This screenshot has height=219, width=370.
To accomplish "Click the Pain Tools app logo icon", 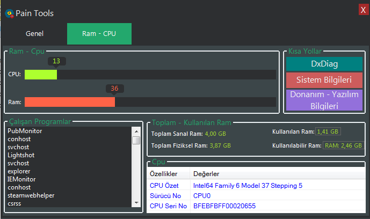I will coord(10,13).
